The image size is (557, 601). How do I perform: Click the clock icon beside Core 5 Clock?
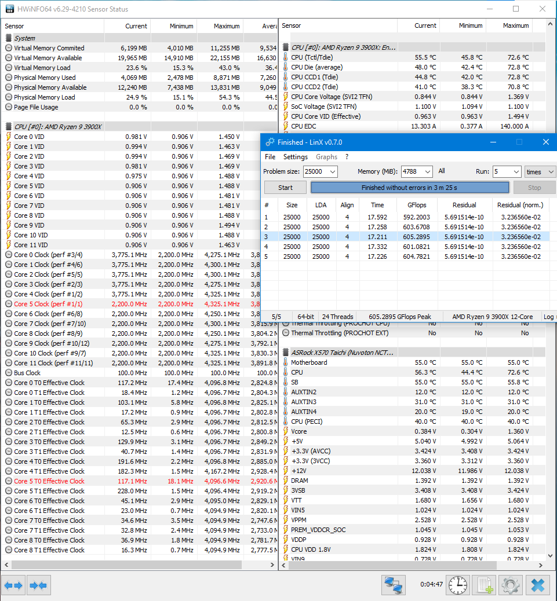(x=9, y=304)
